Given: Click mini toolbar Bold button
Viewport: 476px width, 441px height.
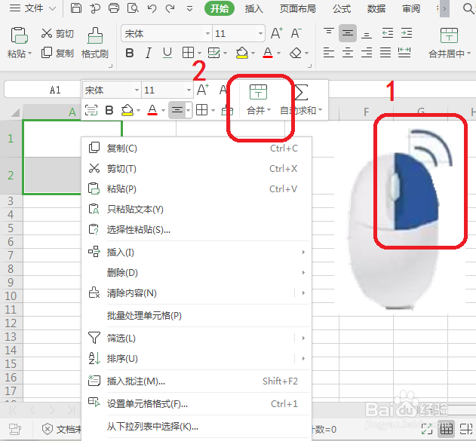Looking at the screenshot, I should pos(109,110).
